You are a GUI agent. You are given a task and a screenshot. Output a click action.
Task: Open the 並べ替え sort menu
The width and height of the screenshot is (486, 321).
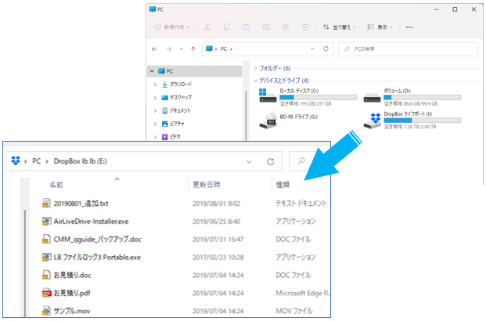[340, 27]
